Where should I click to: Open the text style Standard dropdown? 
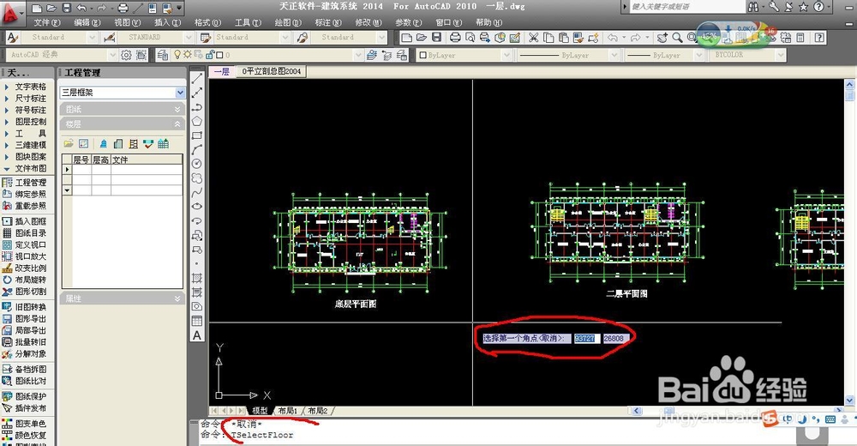click(92, 37)
